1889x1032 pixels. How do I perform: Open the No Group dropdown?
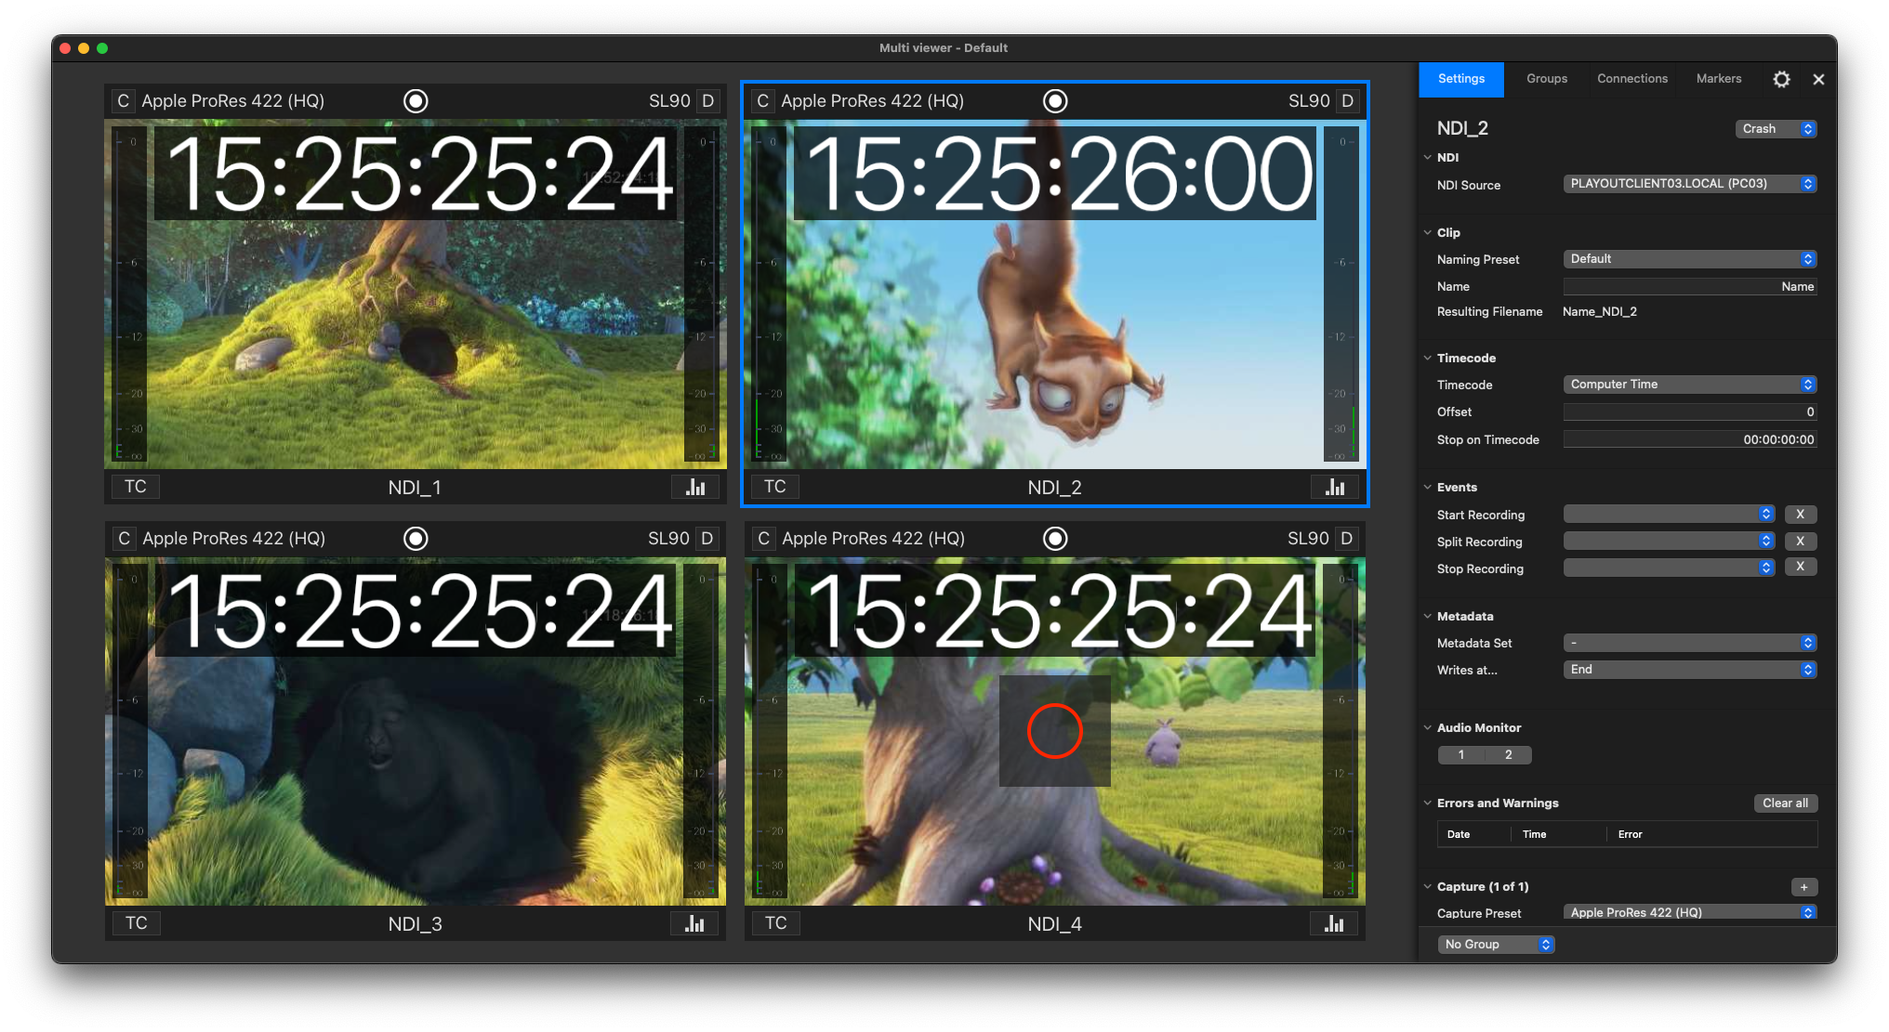[x=1496, y=945]
